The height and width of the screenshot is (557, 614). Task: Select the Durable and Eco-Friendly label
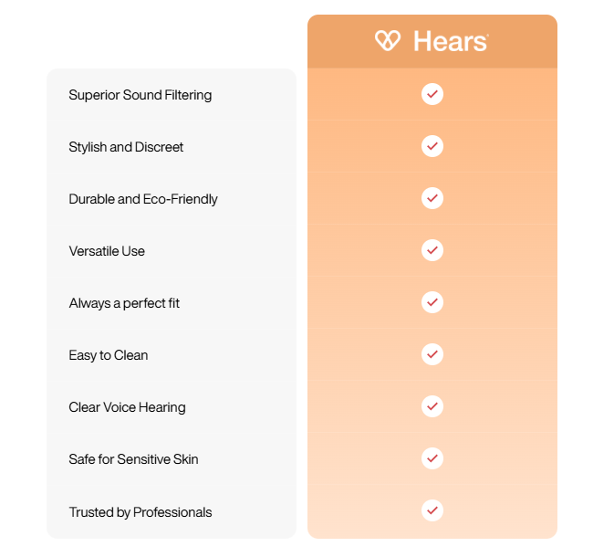(x=143, y=200)
